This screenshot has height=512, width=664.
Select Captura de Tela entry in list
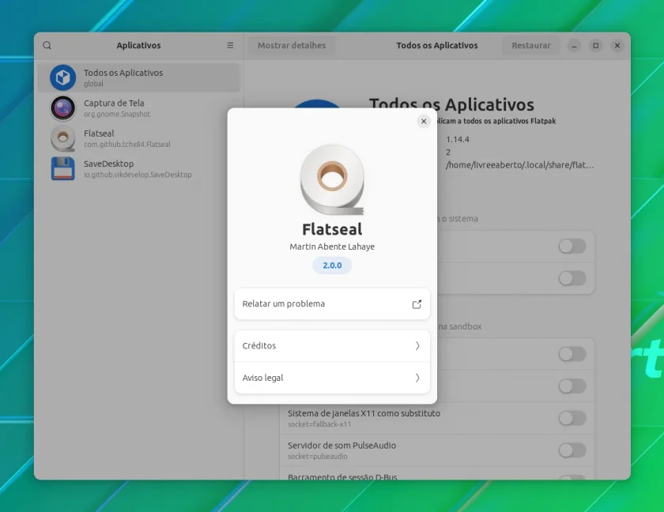[139, 108]
